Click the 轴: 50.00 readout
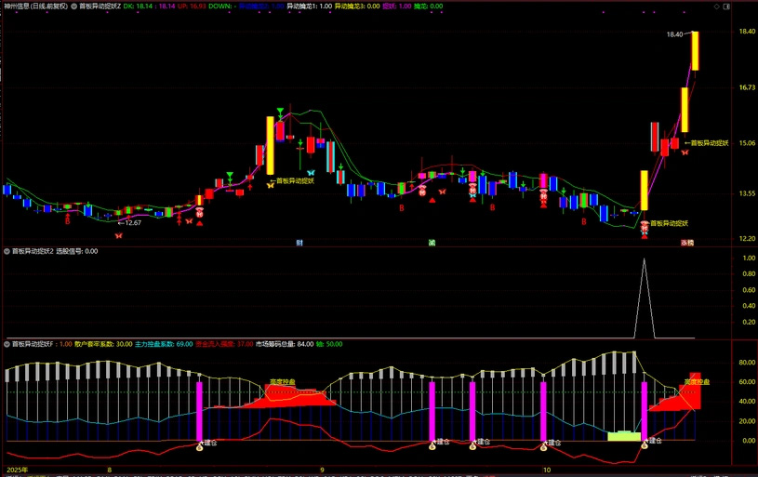 click(329, 344)
